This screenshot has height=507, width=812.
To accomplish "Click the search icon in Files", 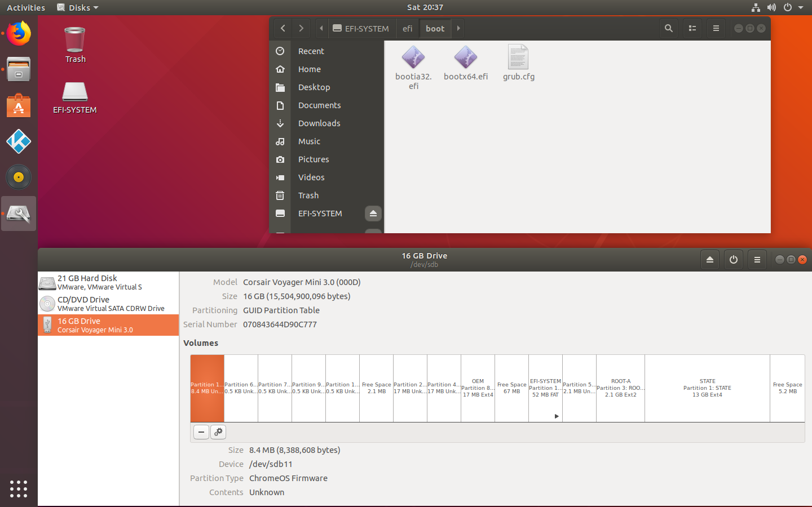I will 669,28.
